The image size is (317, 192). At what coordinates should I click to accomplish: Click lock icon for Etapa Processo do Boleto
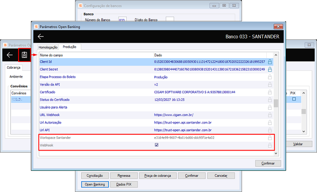(x=270, y=77)
